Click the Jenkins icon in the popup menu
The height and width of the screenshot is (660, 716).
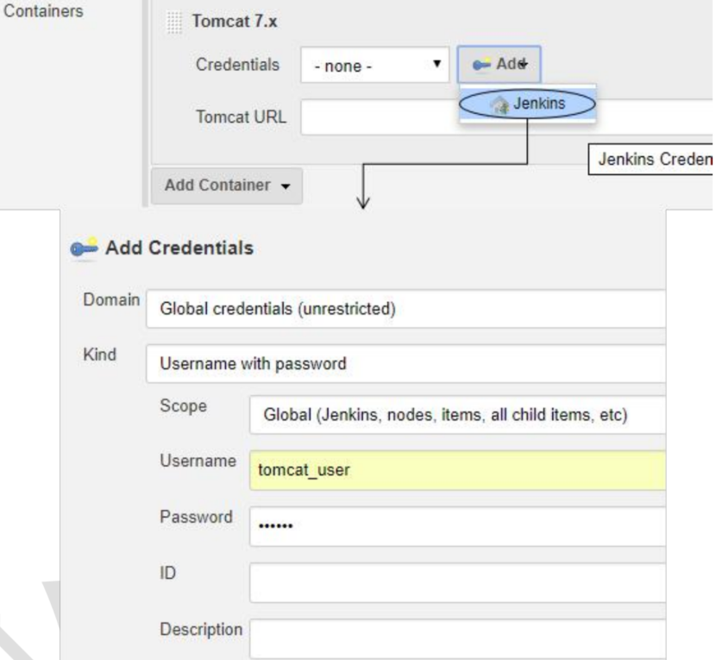click(499, 105)
